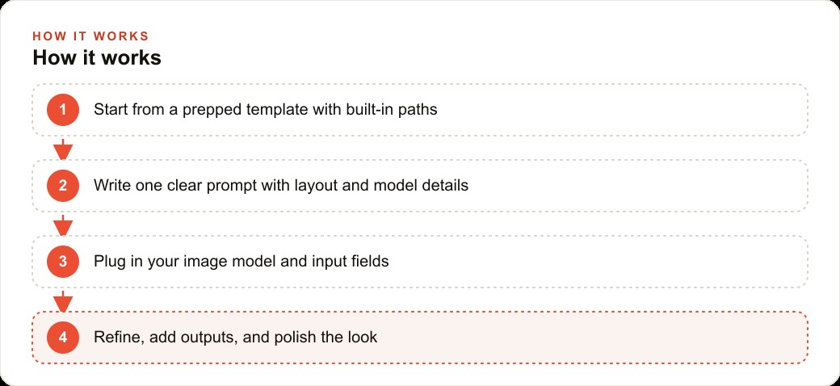Click the red step 1 number circle
This screenshot has height=386, width=840.
pyautogui.click(x=63, y=110)
